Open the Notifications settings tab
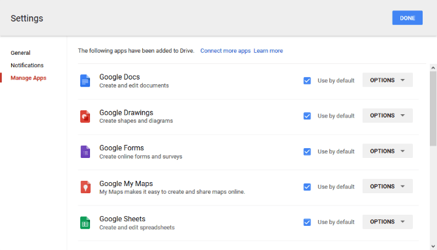The image size is (437, 250). click(x=27, y=65)
